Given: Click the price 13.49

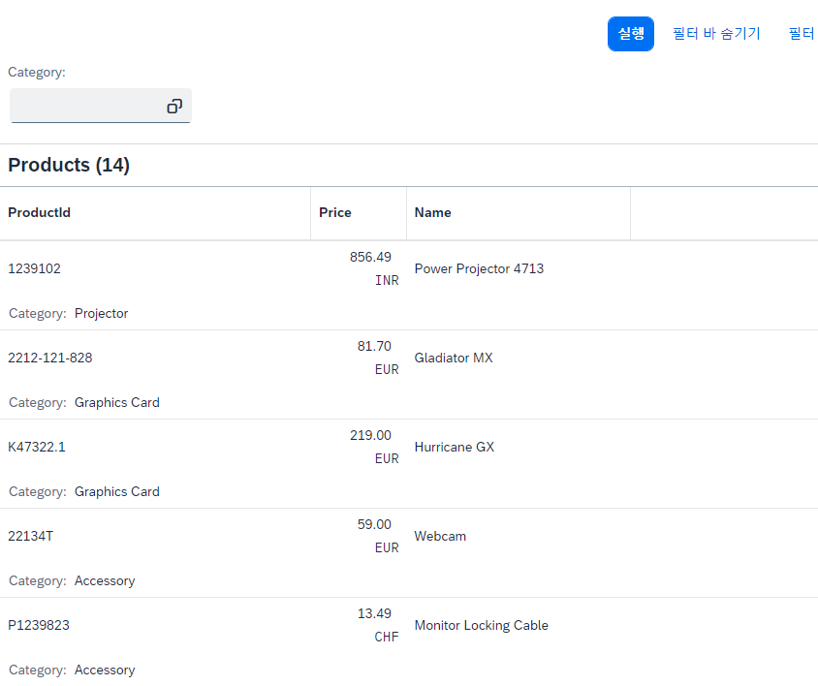Looking at the screenshot, I should (x=374, y=614).
